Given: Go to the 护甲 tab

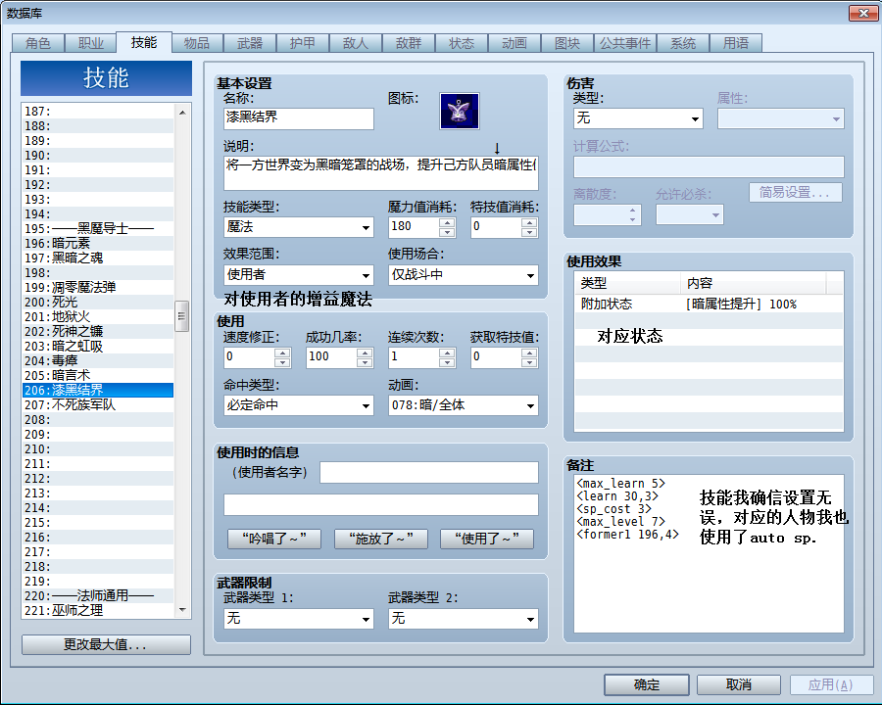Looking at the screenshot, I should coord(303,43).
